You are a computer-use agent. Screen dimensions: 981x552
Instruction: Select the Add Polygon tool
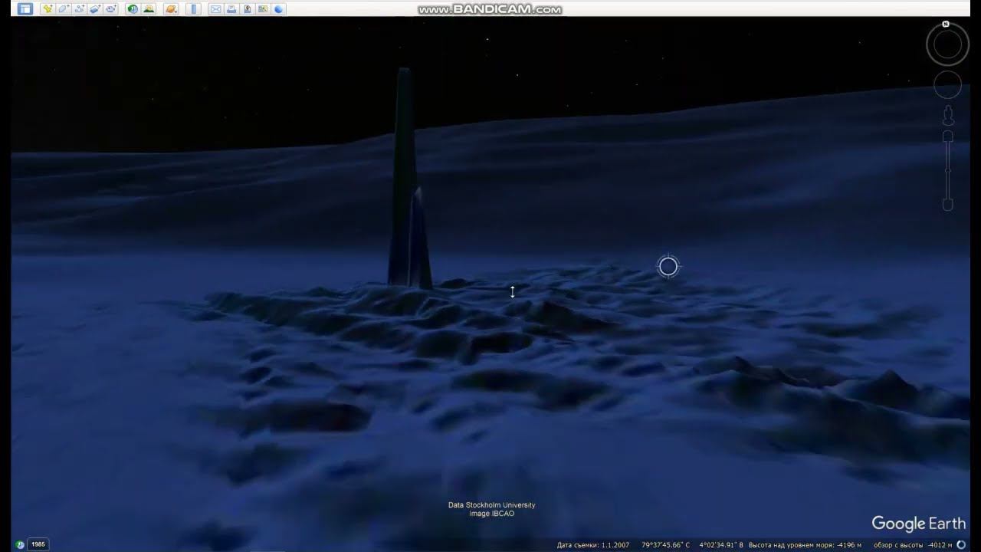(x=64, y=9)
